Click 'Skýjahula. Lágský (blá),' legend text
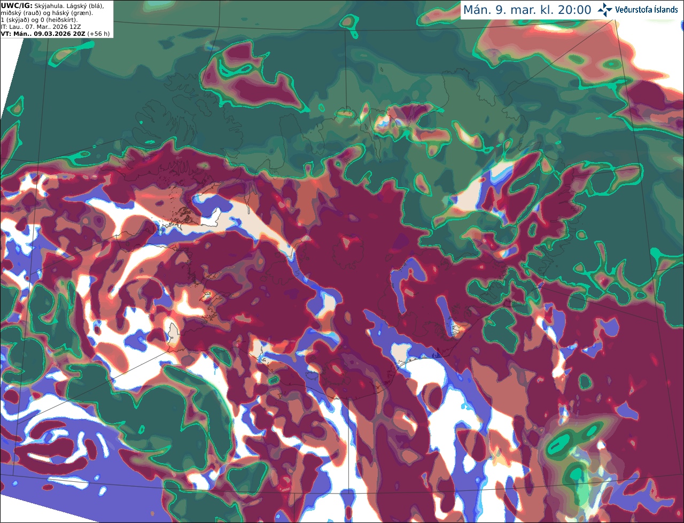 [x=69, y=6]
